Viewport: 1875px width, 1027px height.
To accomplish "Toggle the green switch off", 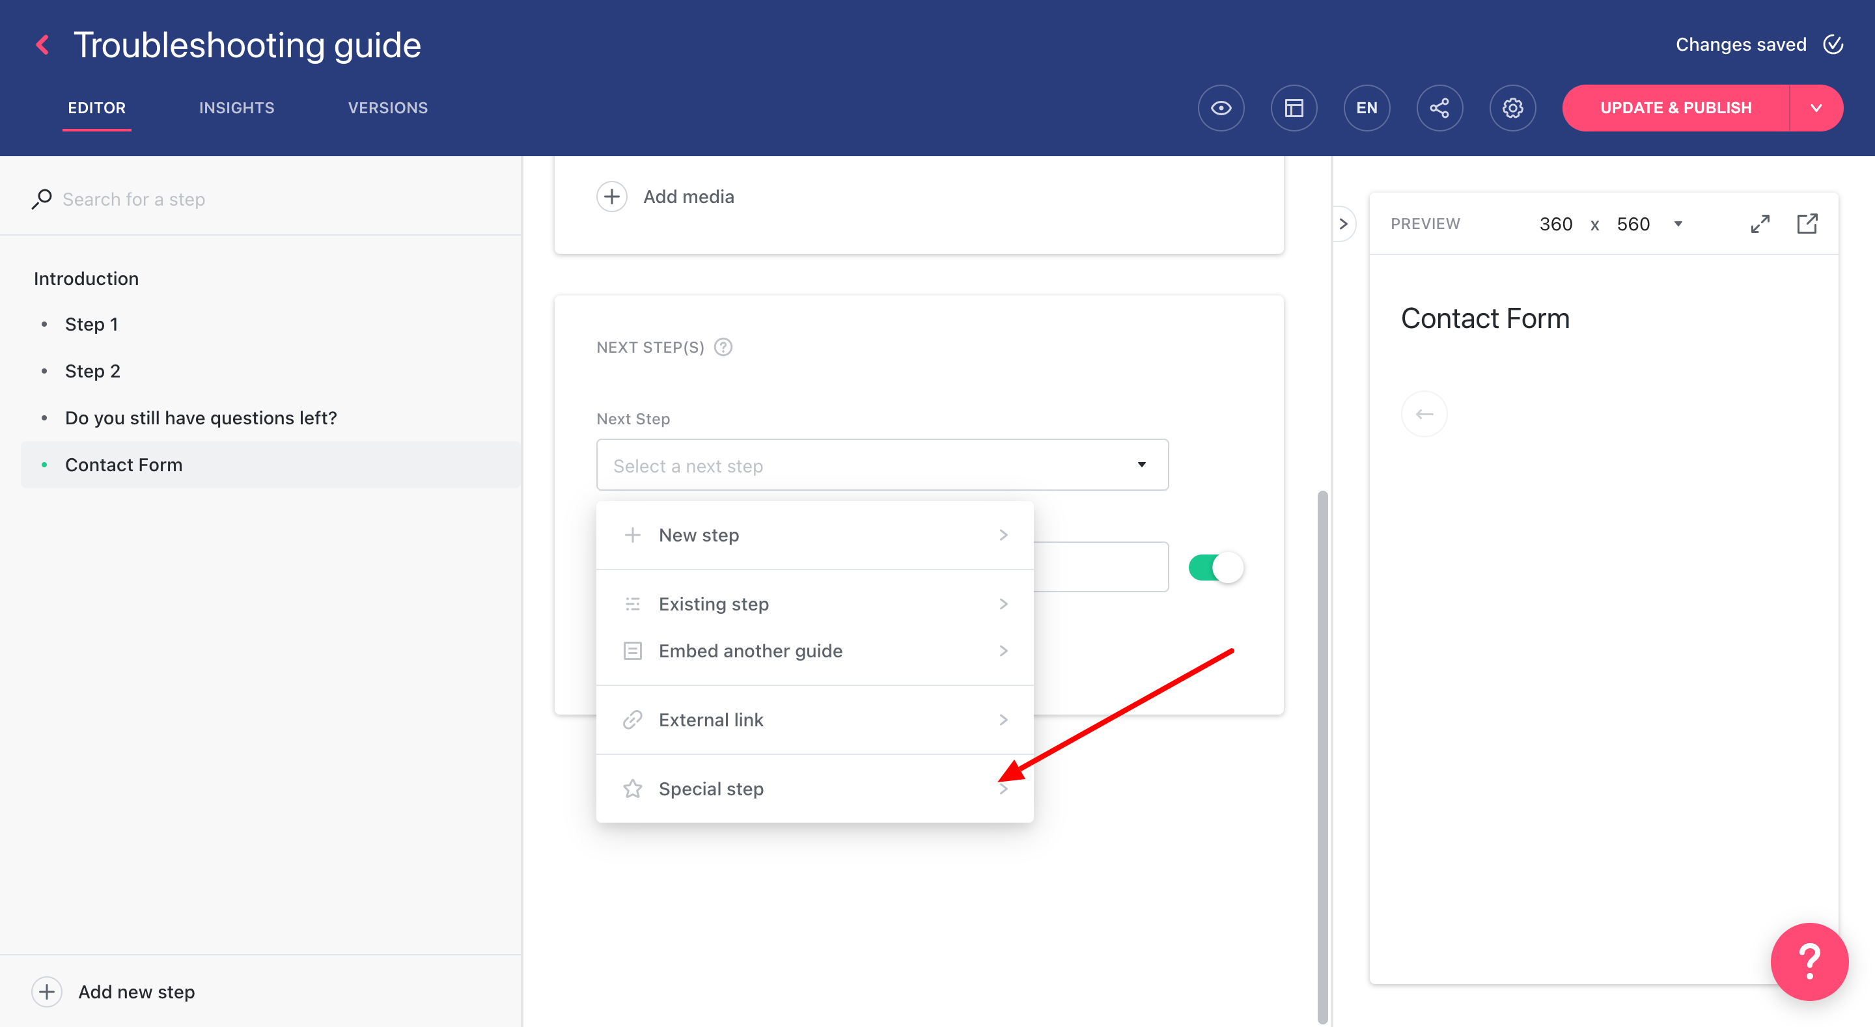I will tap(1215, 567).
